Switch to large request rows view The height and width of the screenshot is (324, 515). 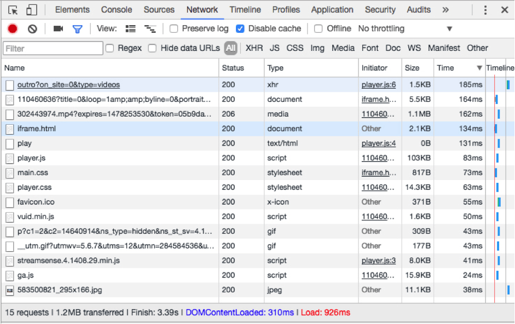click(131, 28)
